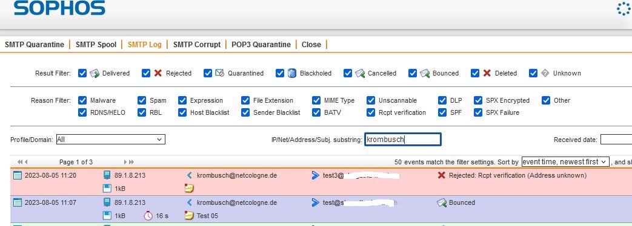The image size is (632, 226).
Task: Jump to last page with double right arrows
Action: pos(131,162)
